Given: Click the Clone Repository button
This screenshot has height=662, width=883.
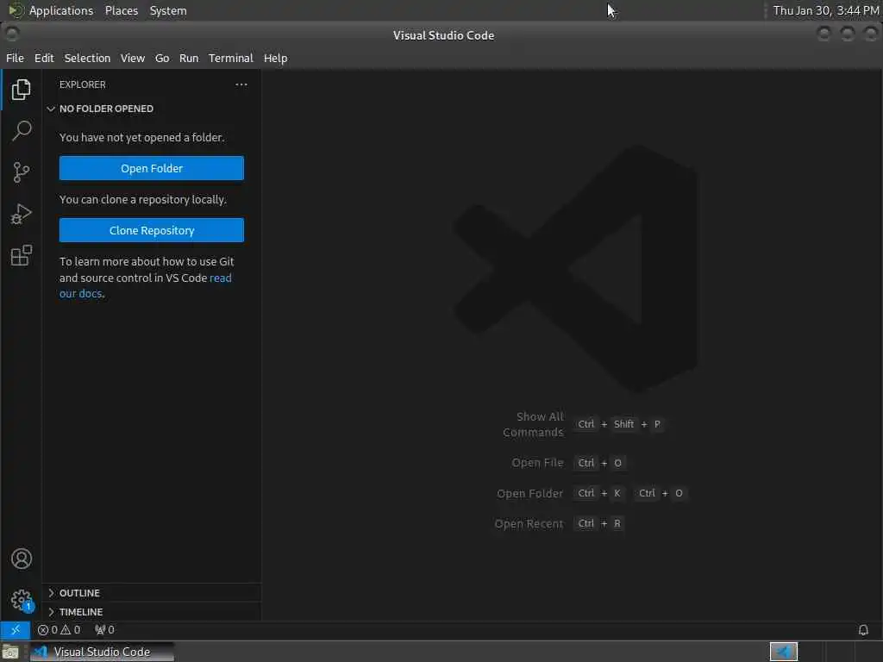Looking at the screenshot, I should point(152,230).
